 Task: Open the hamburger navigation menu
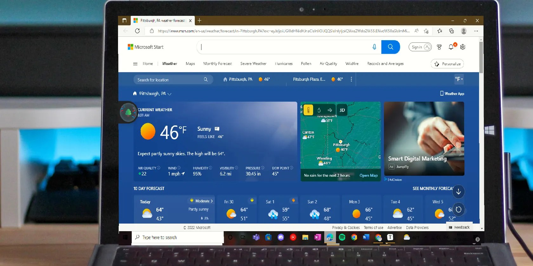pyautogui.click(x=135, y=64)
